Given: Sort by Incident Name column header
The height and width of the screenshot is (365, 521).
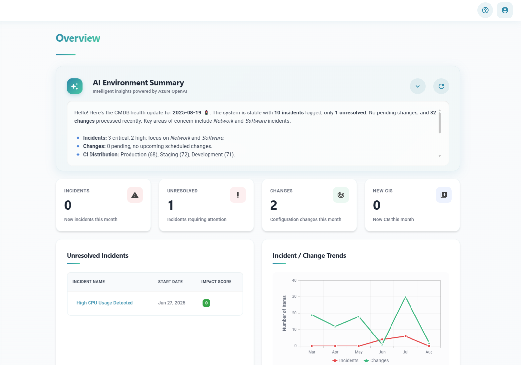Looking at the screenshot, I should click(x=89, y=282).
